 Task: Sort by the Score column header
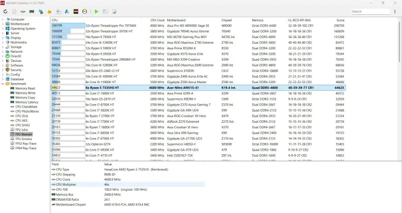coord(340,20)
